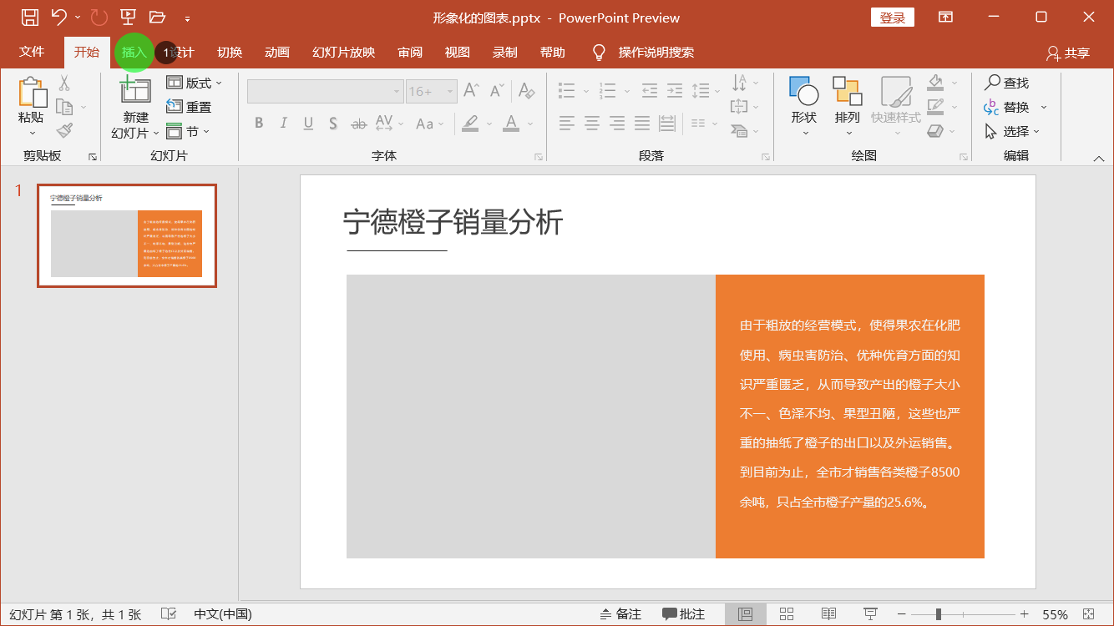Image resolution: width=1114 pixels, height=626 pixels.
Task: Open the Font Color swatch button
Action: pyautogui.click(x=511, y=124)
